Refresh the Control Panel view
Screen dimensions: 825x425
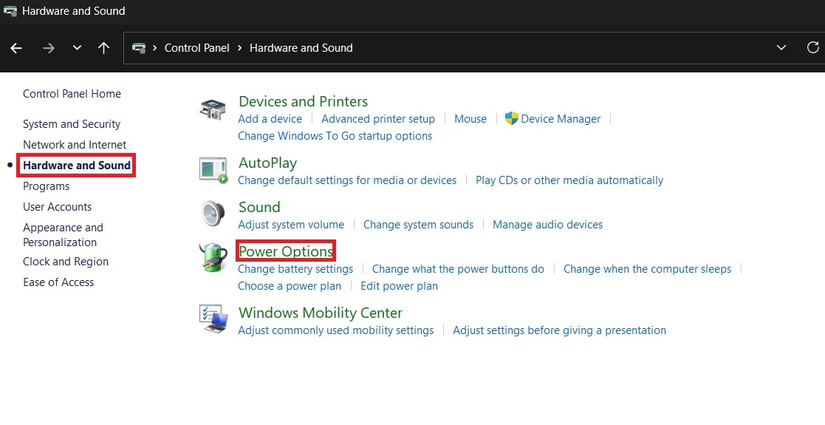812,47
